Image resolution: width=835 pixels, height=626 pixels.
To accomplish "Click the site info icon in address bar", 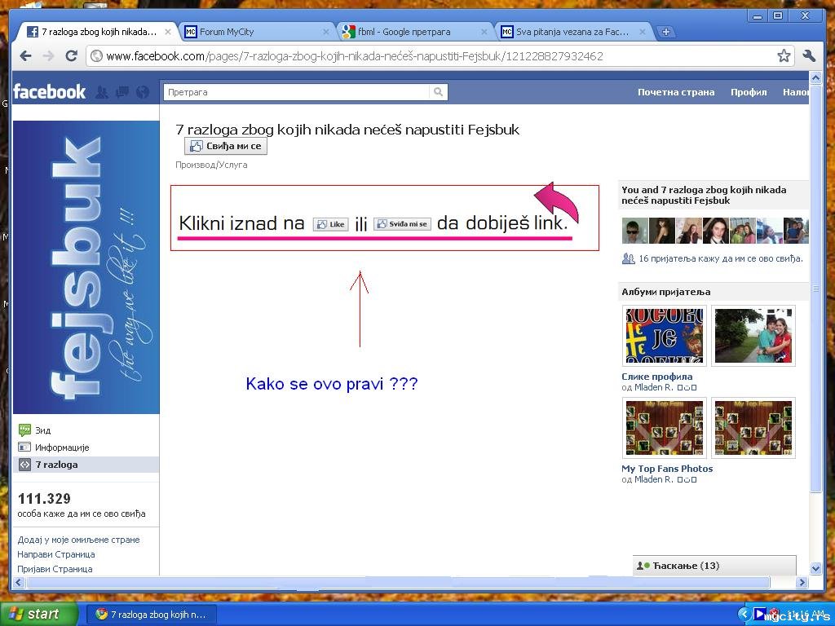I will pos(96,56).
